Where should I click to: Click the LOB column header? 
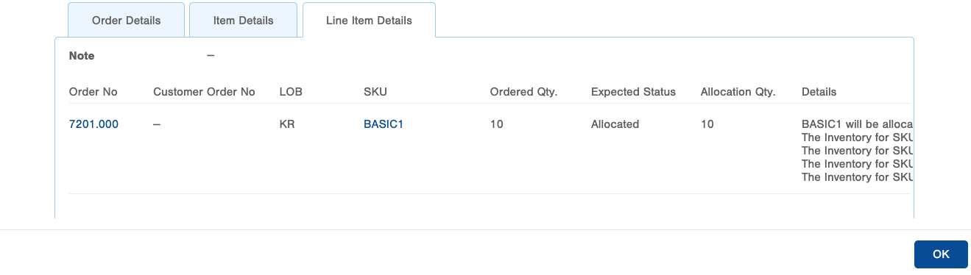291,92
